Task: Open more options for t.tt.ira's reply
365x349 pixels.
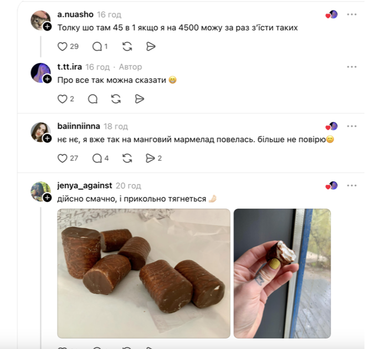Action: pos(352,67)
